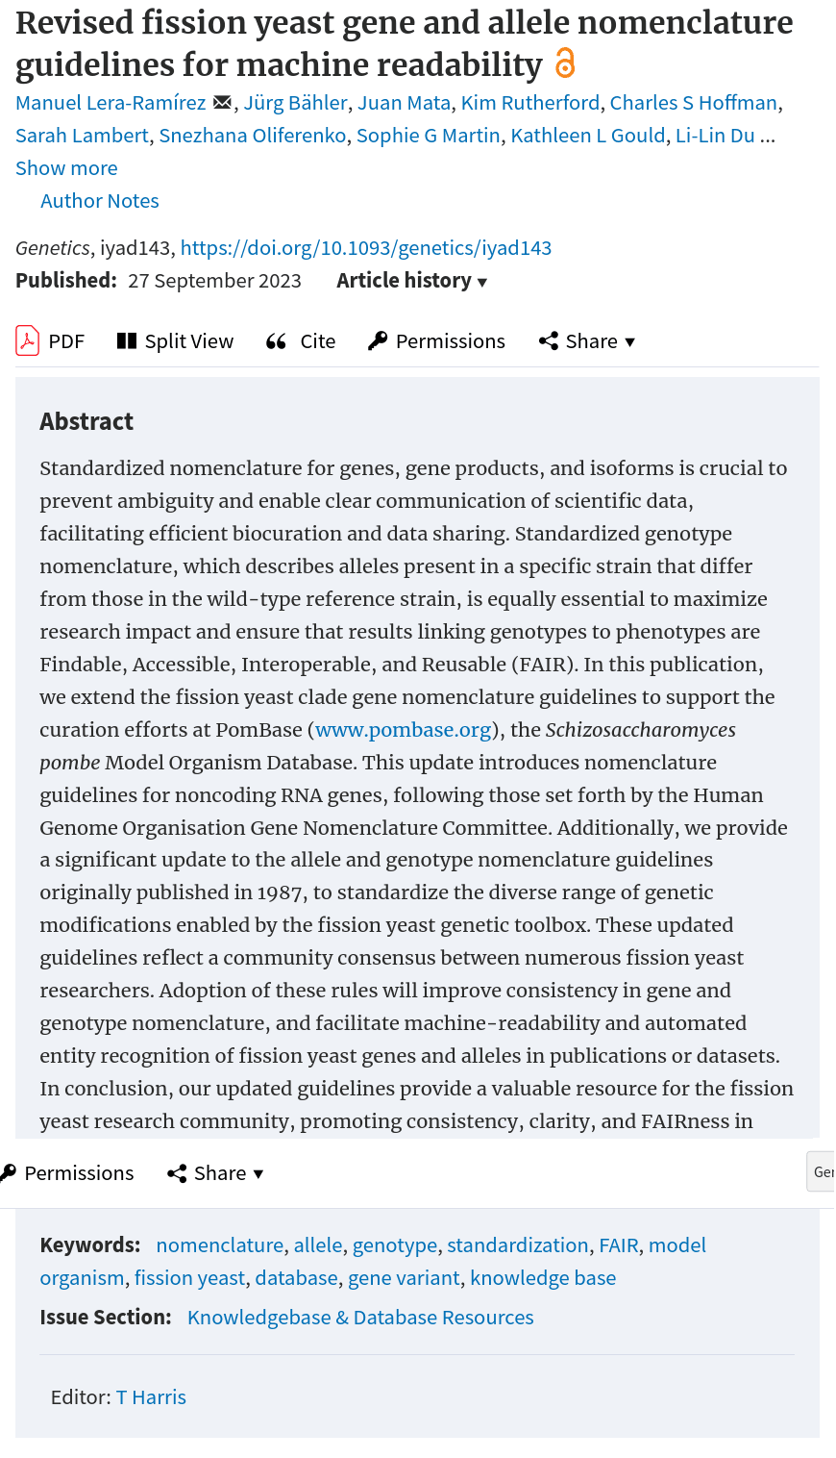Click the orange open access padlock icon

click(x=565, y=63)
